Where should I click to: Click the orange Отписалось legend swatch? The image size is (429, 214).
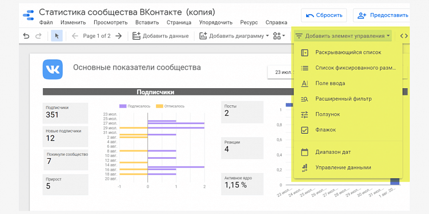(x=159, y=106)
